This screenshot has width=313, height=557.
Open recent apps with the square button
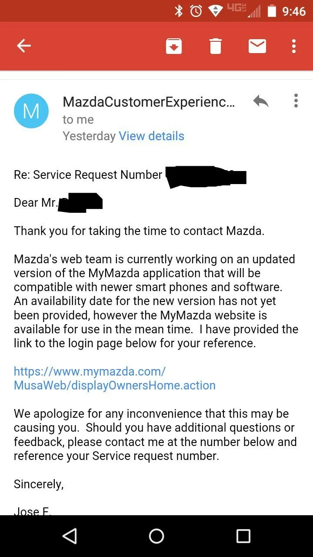click(243, 536)
